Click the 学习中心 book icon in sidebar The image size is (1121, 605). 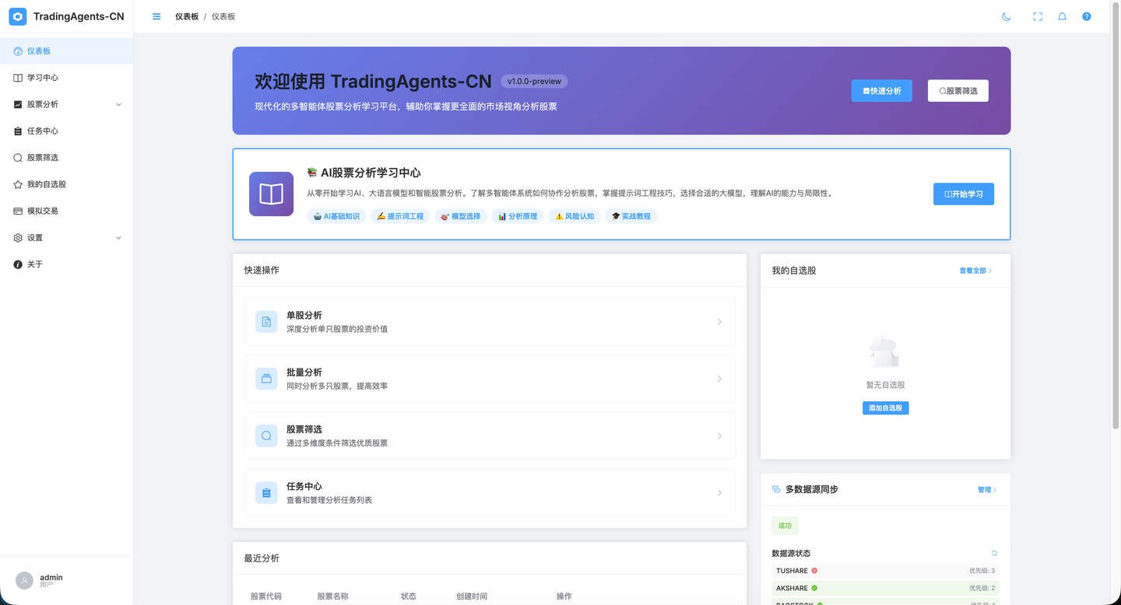18,78
